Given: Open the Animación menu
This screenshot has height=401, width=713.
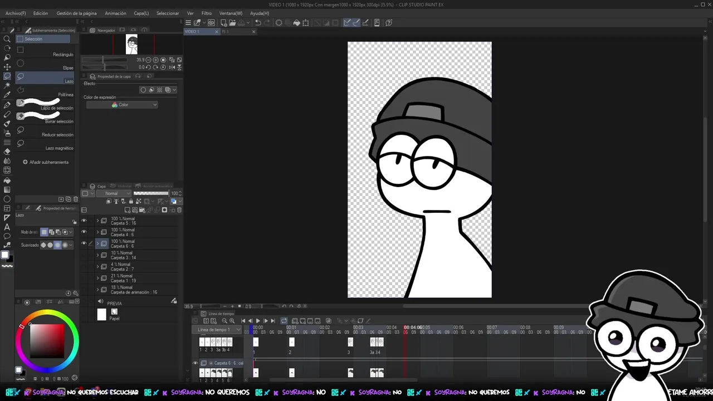Looking at the screenshot, I should click(115, 13).
